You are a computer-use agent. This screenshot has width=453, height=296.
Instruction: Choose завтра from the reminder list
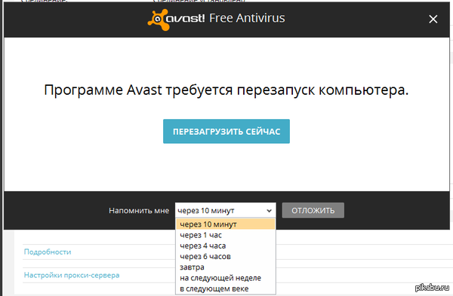tap(225, 267)
